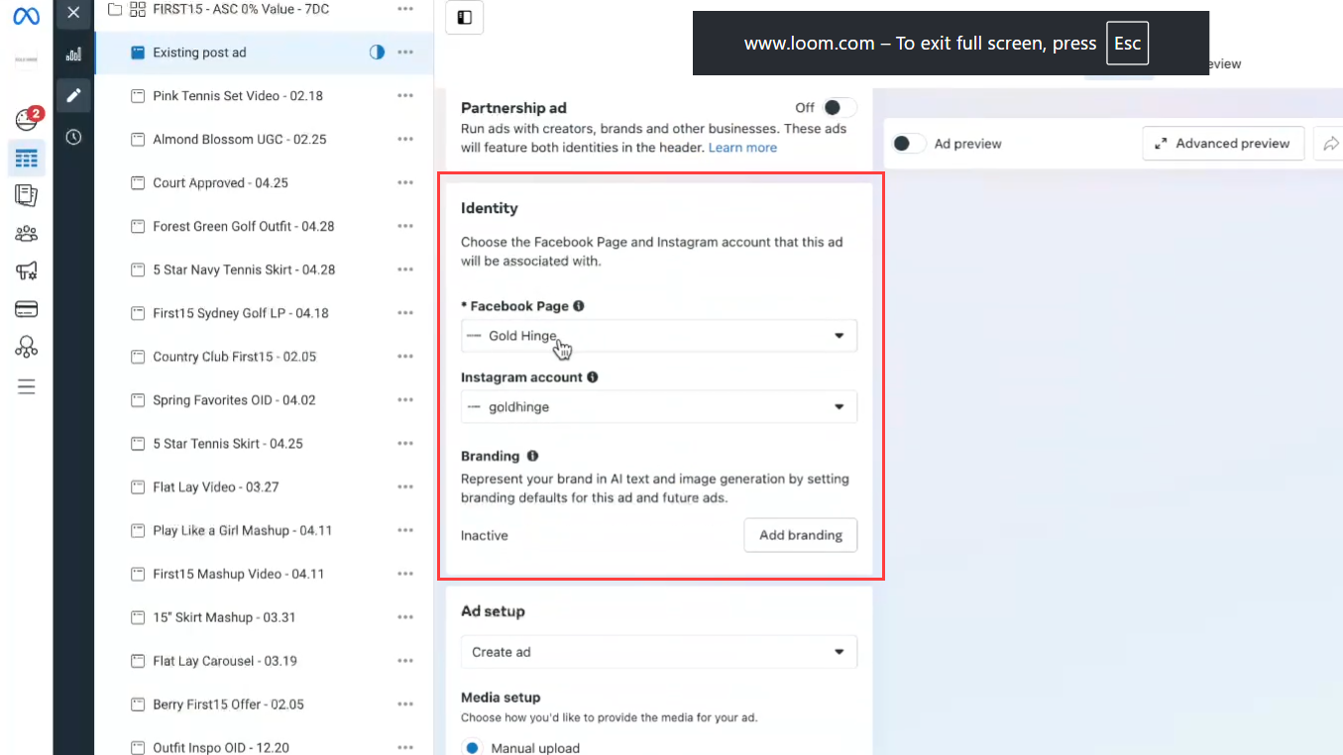Click the half-circle status icon on Existing post ad
This screenshot has height=755, width=1343.
pos(377,53)
